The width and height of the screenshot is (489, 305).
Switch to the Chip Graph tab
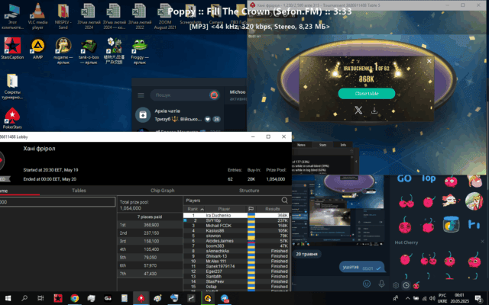point(162,190)
